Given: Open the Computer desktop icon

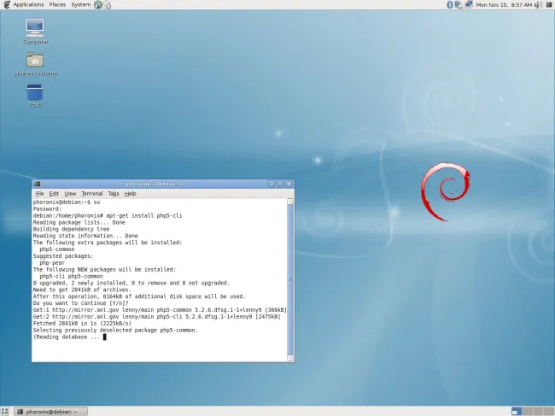Looking at the screenshot, I should point(35,28).
